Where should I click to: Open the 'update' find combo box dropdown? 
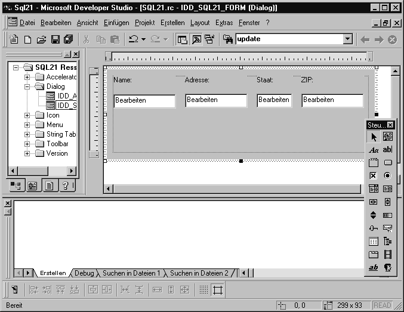pyautogui.click(x=347, y=39)
